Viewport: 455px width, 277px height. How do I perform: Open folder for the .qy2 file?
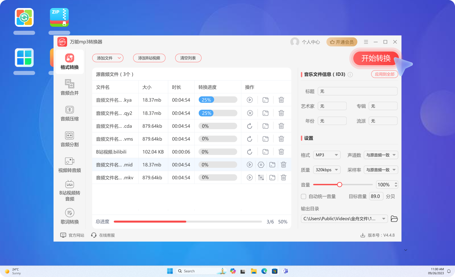point(265,113)
